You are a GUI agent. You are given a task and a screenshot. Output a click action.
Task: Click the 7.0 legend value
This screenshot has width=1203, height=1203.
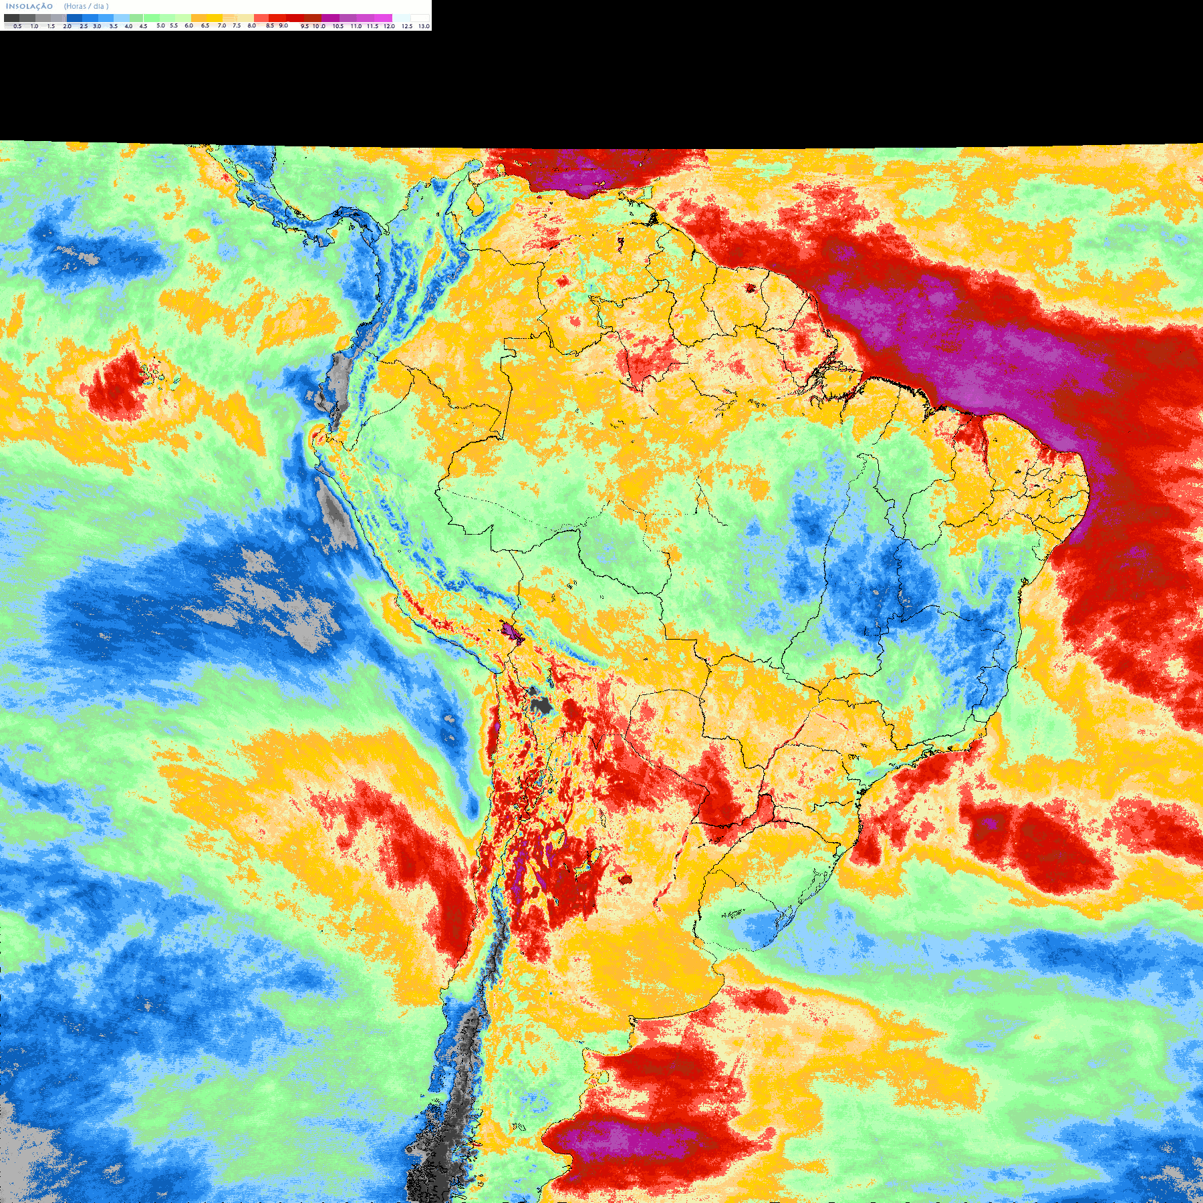tap(222, 25)
